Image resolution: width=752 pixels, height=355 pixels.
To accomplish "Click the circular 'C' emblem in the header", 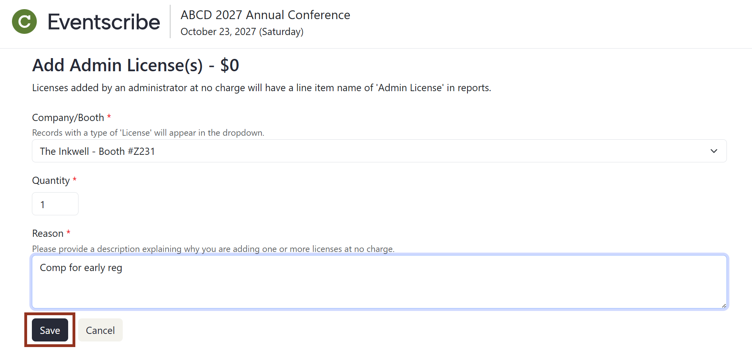I will (24, 21).
